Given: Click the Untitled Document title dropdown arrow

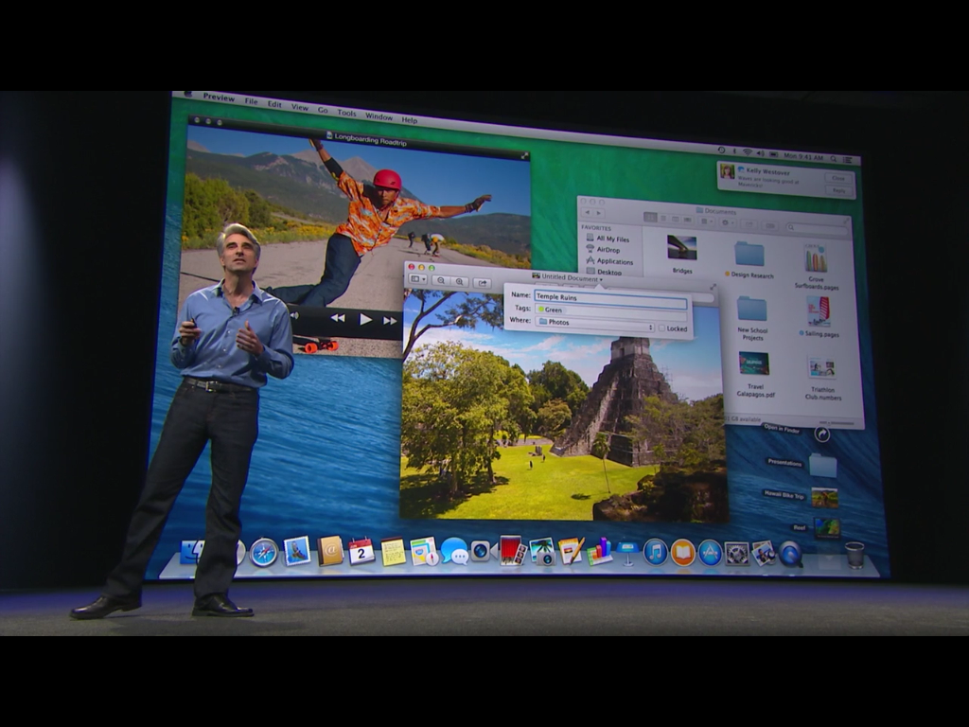Looking at the screenshot, I should tap(601, 279).
